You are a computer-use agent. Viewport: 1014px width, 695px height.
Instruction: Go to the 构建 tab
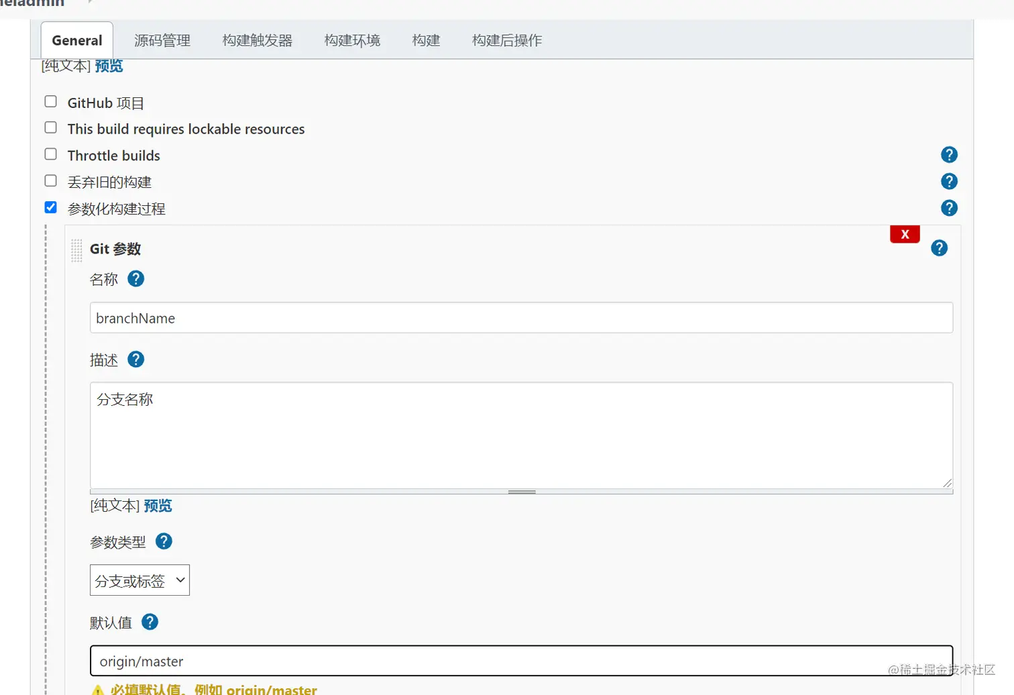426,40
